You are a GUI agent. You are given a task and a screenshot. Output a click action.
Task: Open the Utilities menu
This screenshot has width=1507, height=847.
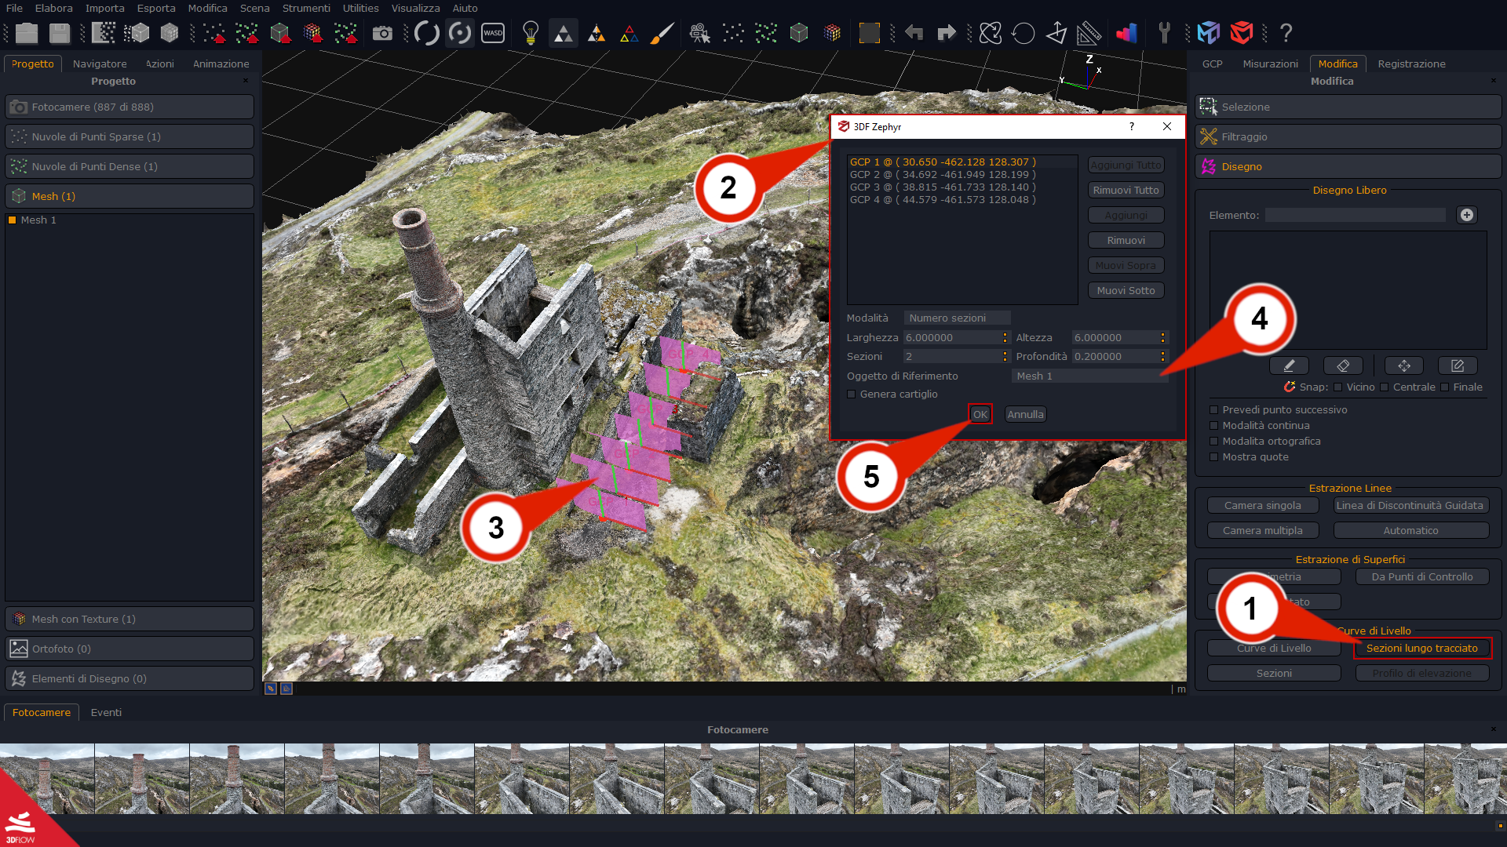pyautogui.click(x=360, y=9)
